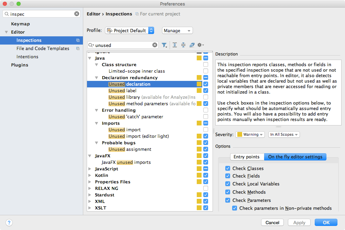Open the In All Scopes dropdown
The width and height of the screenshot is (345, 230).
click(284, 134)
